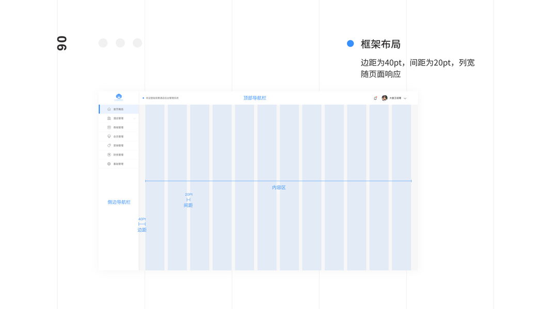
Task: Open the 财务管理 menu item
Action: [x=119, y=154]
